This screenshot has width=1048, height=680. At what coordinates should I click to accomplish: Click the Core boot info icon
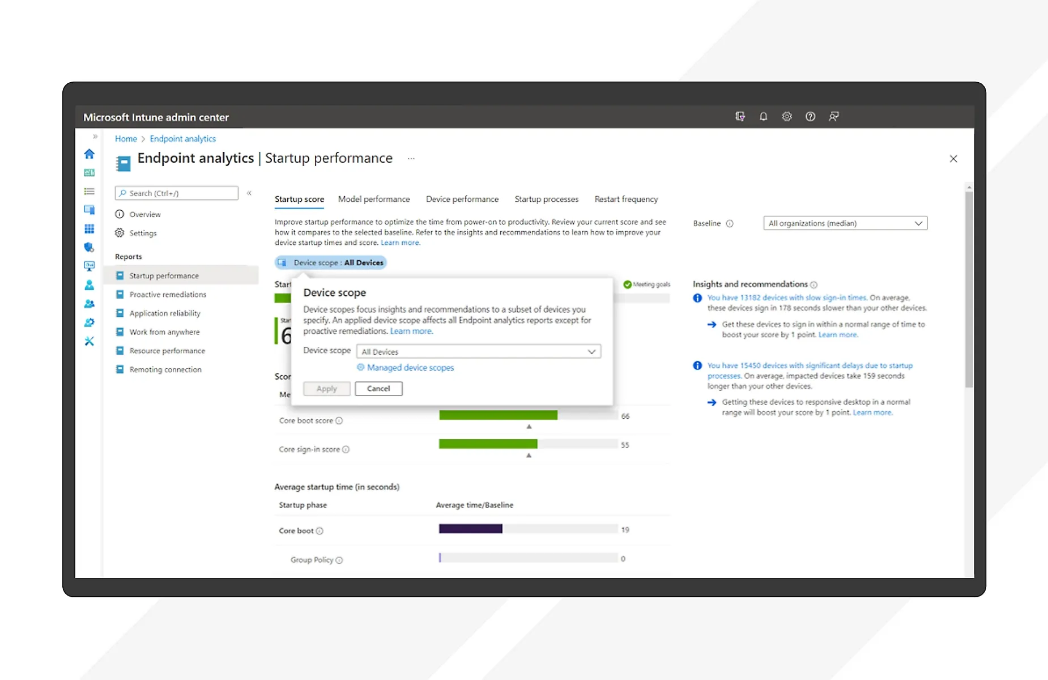pos(319,531)
